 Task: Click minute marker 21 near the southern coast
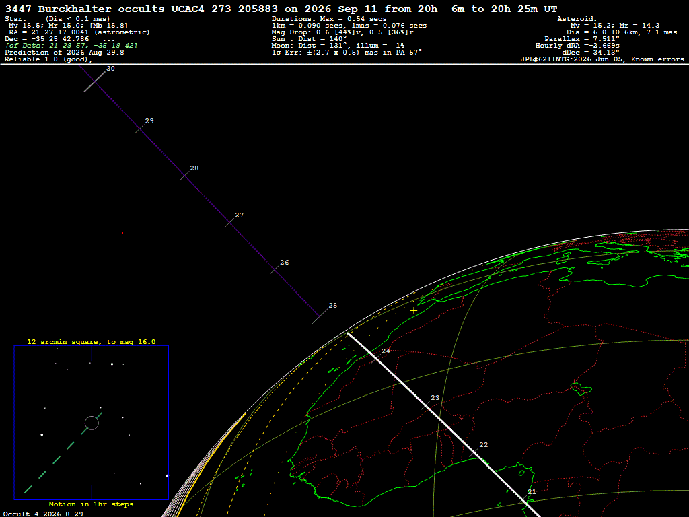coord(532,492)
